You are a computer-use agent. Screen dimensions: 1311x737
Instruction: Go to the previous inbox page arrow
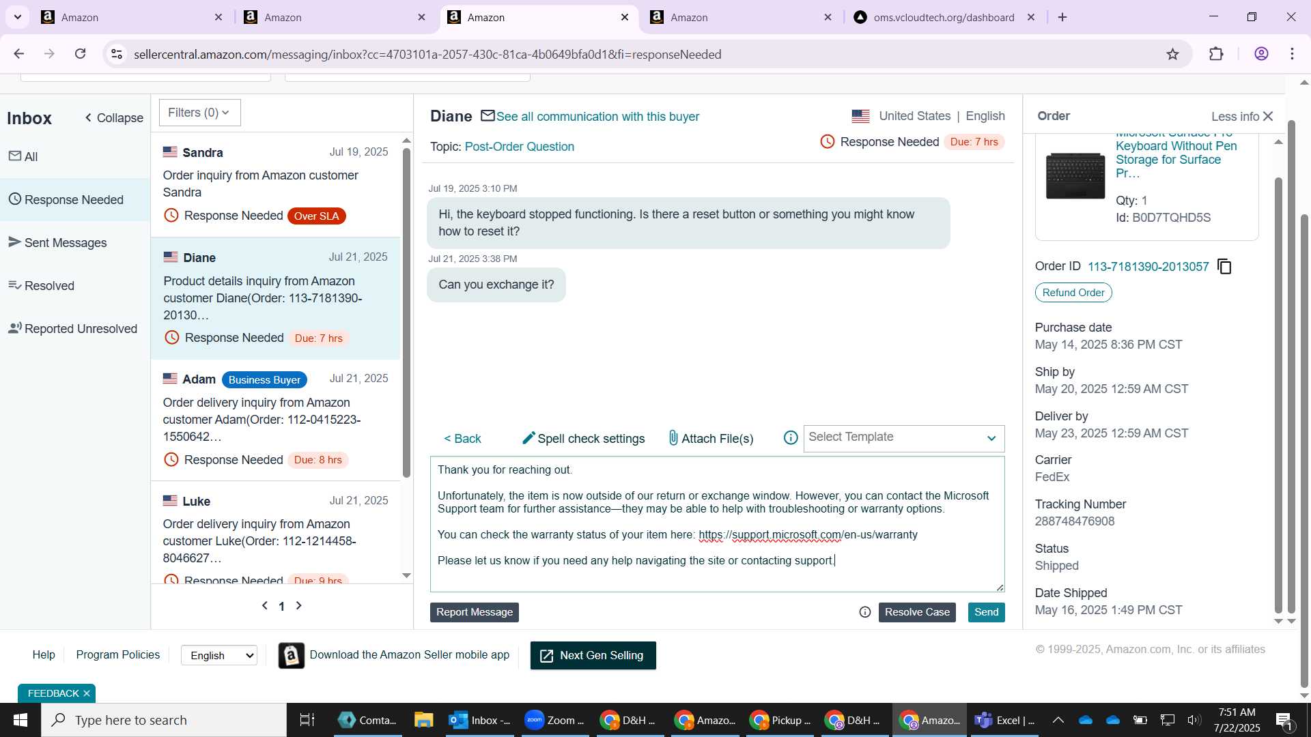click(265, 605)
